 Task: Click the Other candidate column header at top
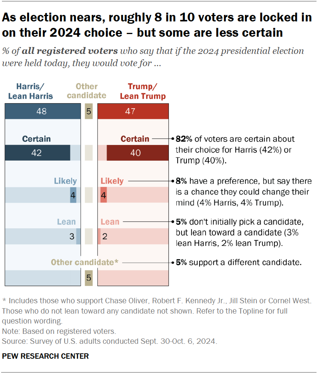tap(86, 91)
